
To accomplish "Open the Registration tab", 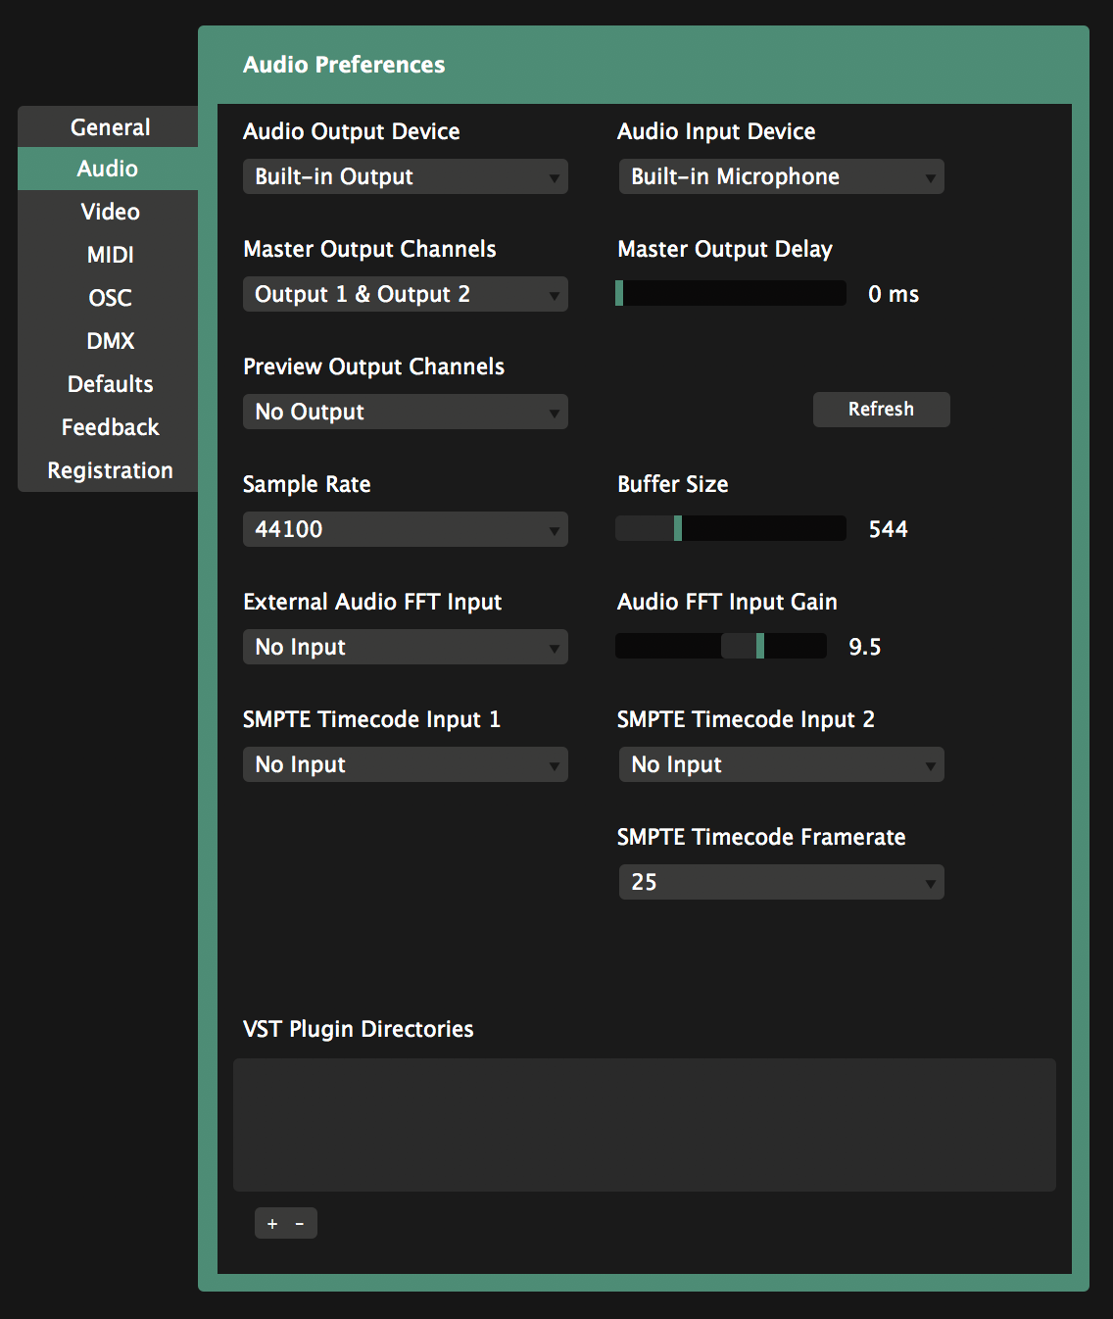I will pyautogui.click(x=110, y=470).
